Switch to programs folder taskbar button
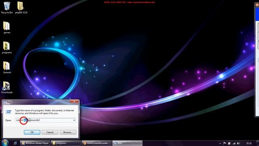Screen dimensions: 259x146 [x=66, y=143]
